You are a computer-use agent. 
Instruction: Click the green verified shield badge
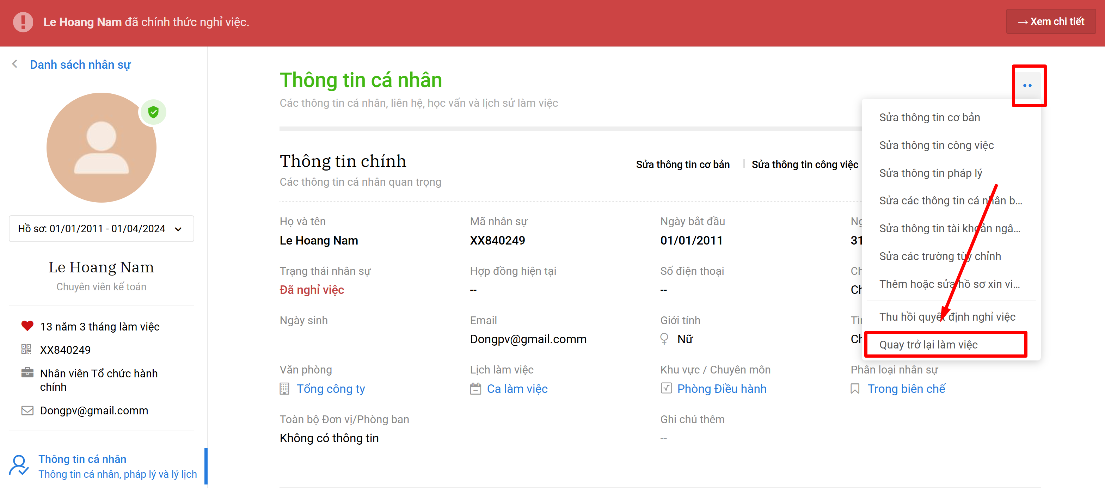click(x=153, y=112)
